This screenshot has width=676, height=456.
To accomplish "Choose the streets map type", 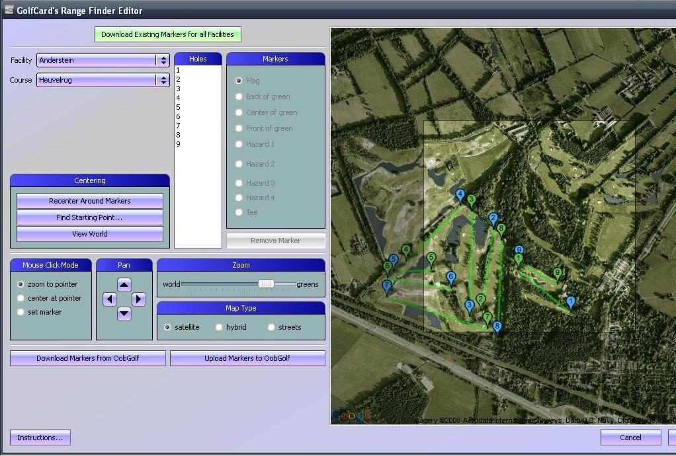I will (x=271, y=327).
